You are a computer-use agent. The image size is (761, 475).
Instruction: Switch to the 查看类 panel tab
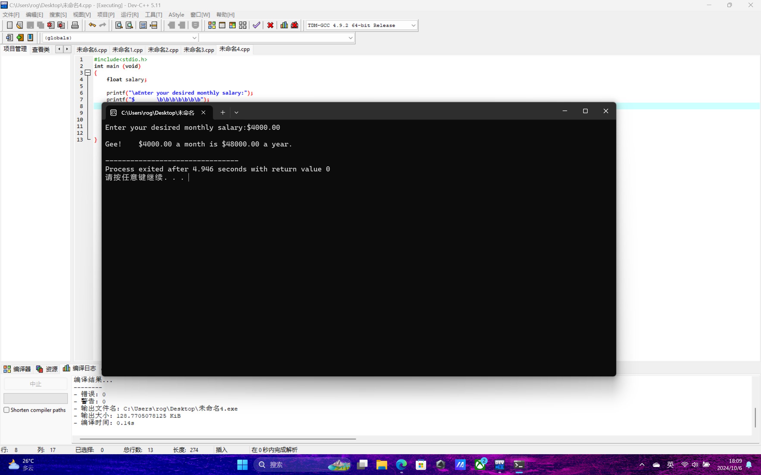pos(41,50)
